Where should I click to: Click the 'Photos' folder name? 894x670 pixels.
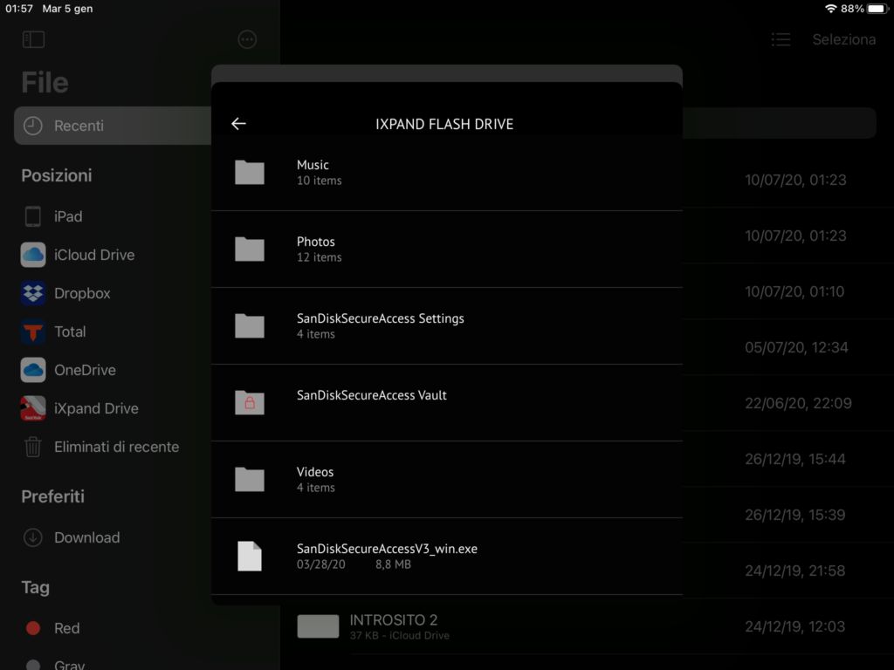[x=315, y=242]
